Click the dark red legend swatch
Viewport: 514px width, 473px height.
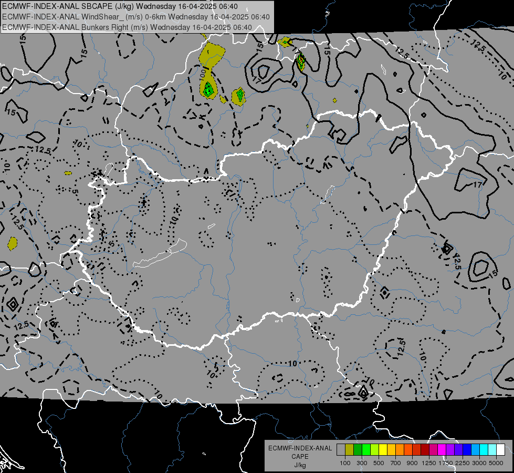point(425,450)
